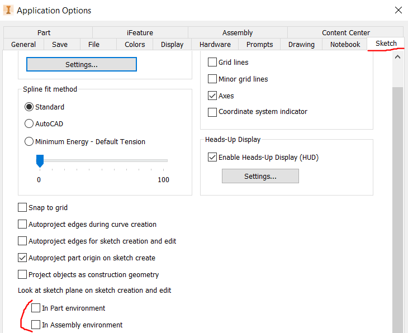This screenshot has width=408, height=333.
Task: Enable the Grid lines checkbox
Action: [212, 63]
